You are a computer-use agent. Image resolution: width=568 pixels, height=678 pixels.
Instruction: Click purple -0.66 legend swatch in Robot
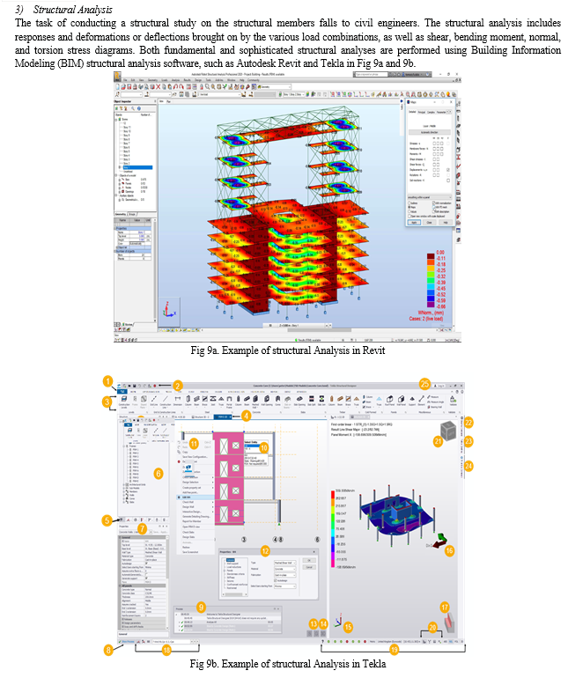pyautogui.click(x=431, y=305)
